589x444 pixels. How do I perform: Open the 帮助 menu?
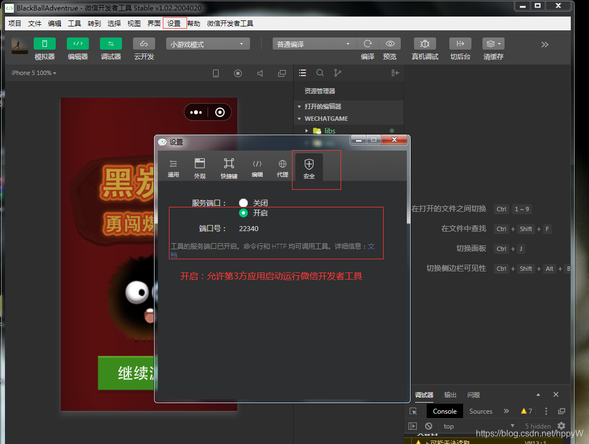(x=194, y=23)
